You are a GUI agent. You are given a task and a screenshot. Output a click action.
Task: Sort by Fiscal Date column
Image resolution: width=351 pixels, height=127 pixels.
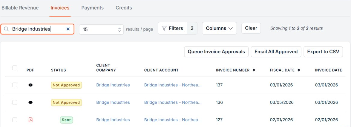tap(298, 70)
